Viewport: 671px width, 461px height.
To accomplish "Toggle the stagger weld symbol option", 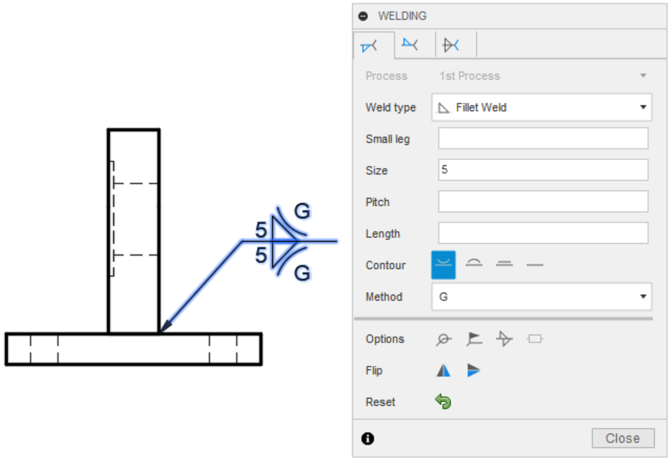I will coord(504,339).
